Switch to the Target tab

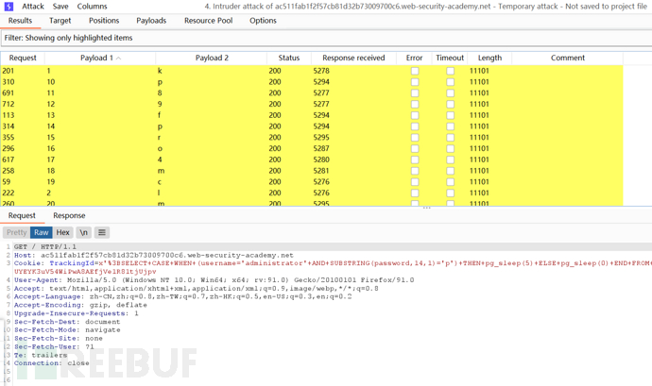(x=60, y=21)
